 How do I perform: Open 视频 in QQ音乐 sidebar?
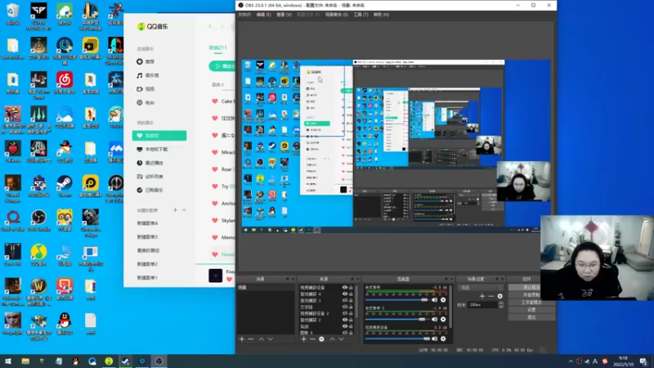click(x=146, y=89)
